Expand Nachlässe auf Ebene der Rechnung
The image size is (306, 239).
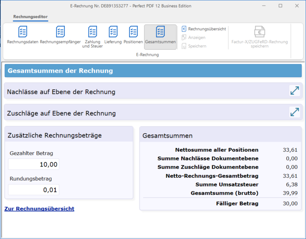pyautogui.click(x=294, y=91)
